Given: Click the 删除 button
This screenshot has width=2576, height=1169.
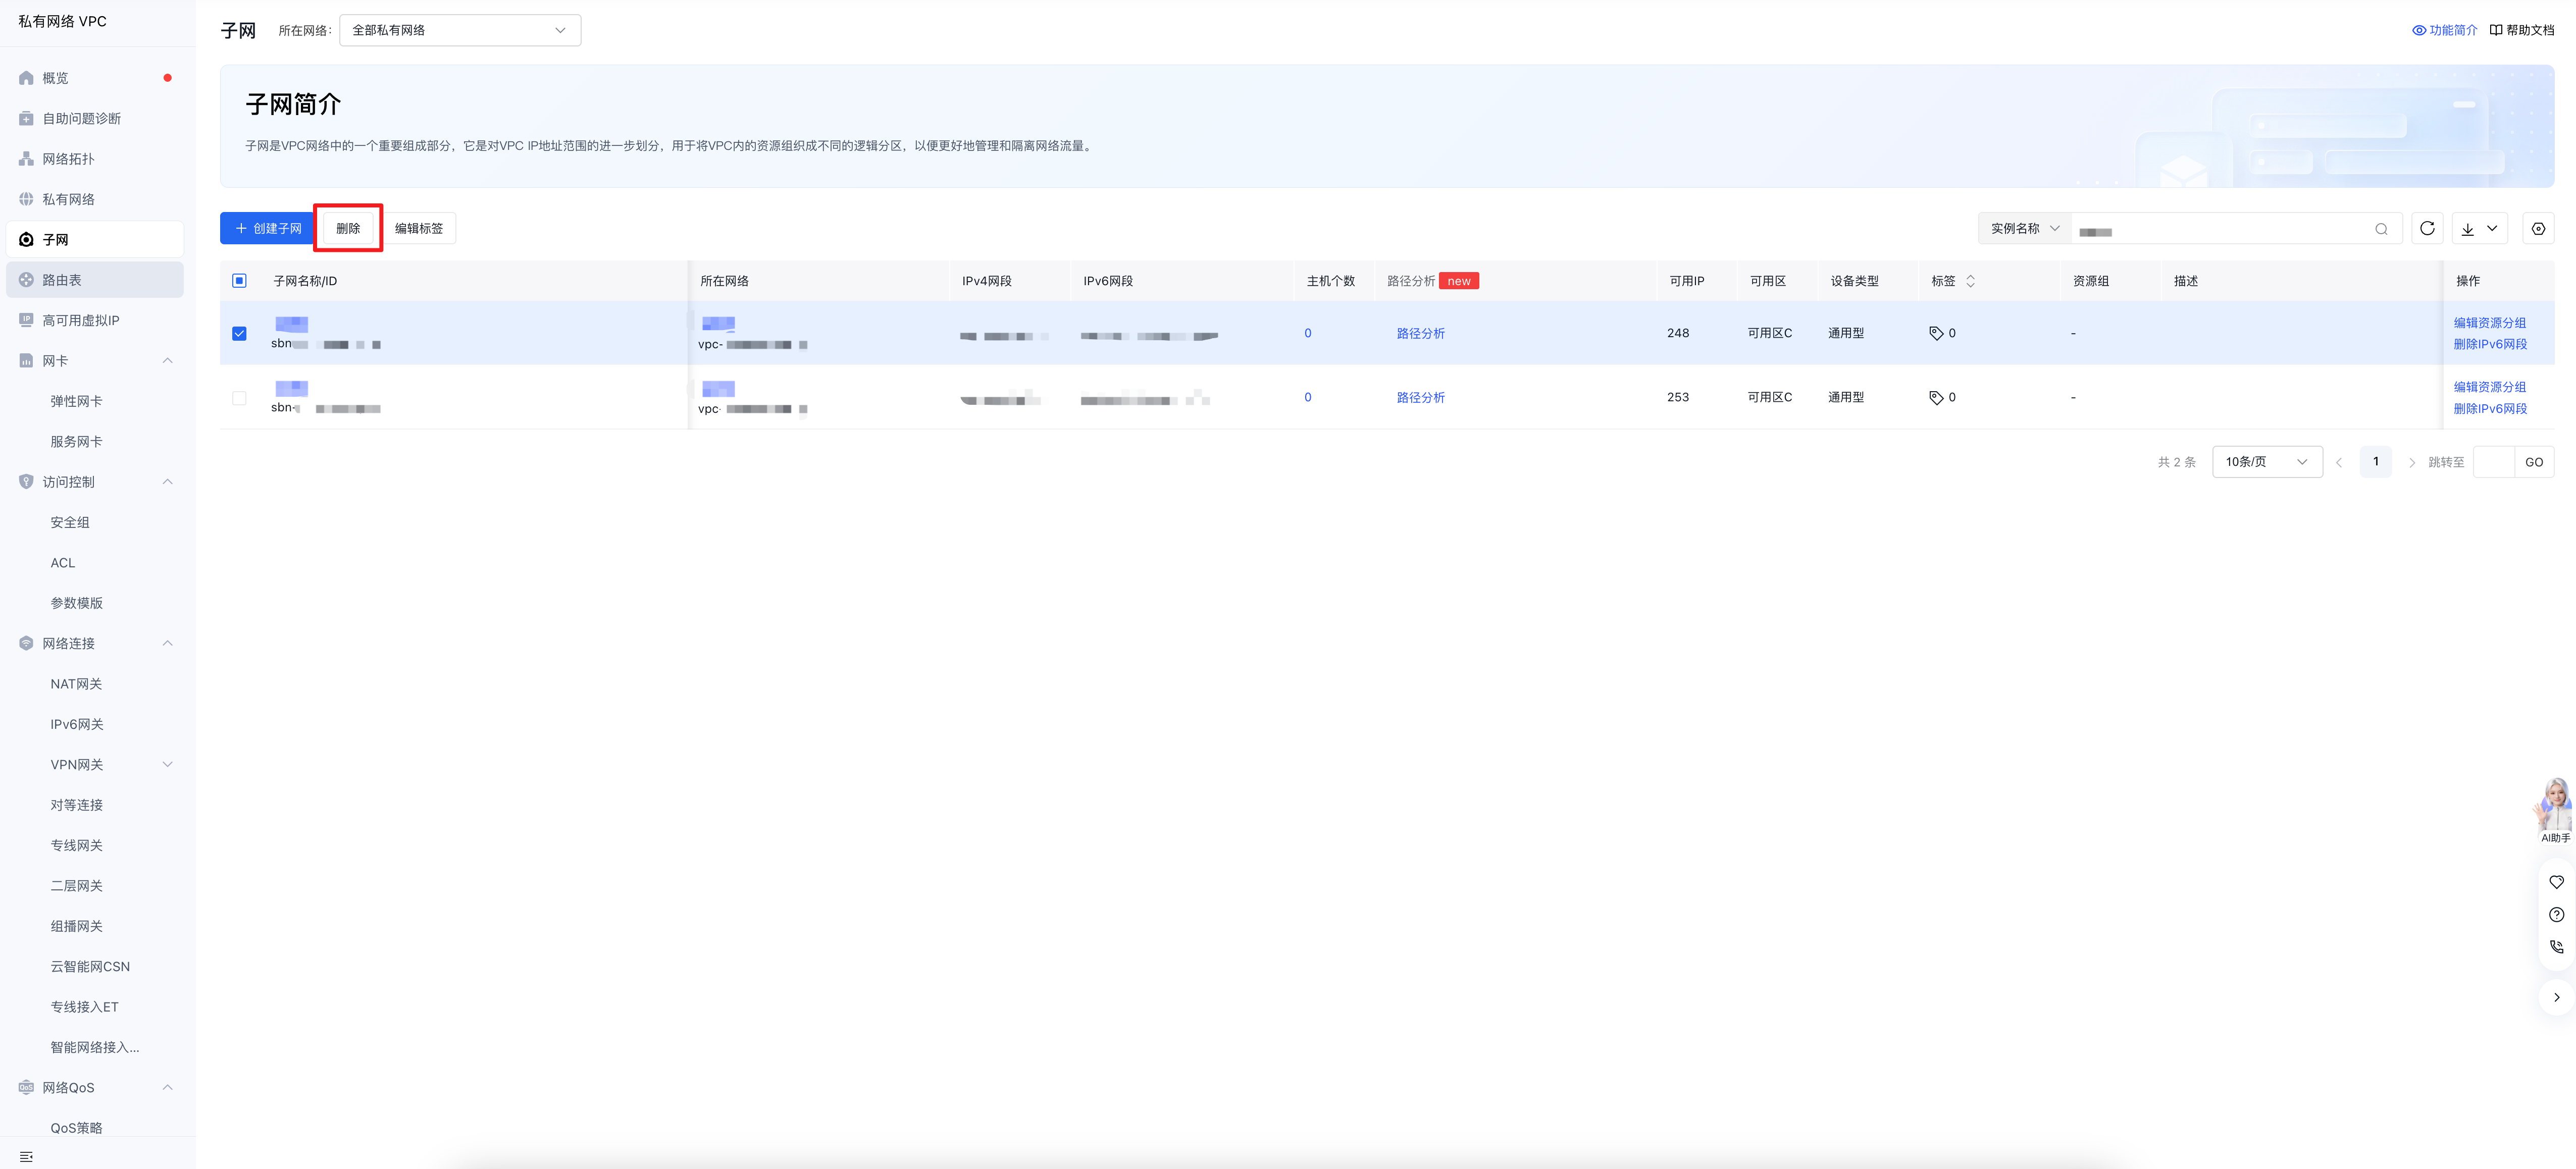Looking at the screenshot, I should 348,228.
